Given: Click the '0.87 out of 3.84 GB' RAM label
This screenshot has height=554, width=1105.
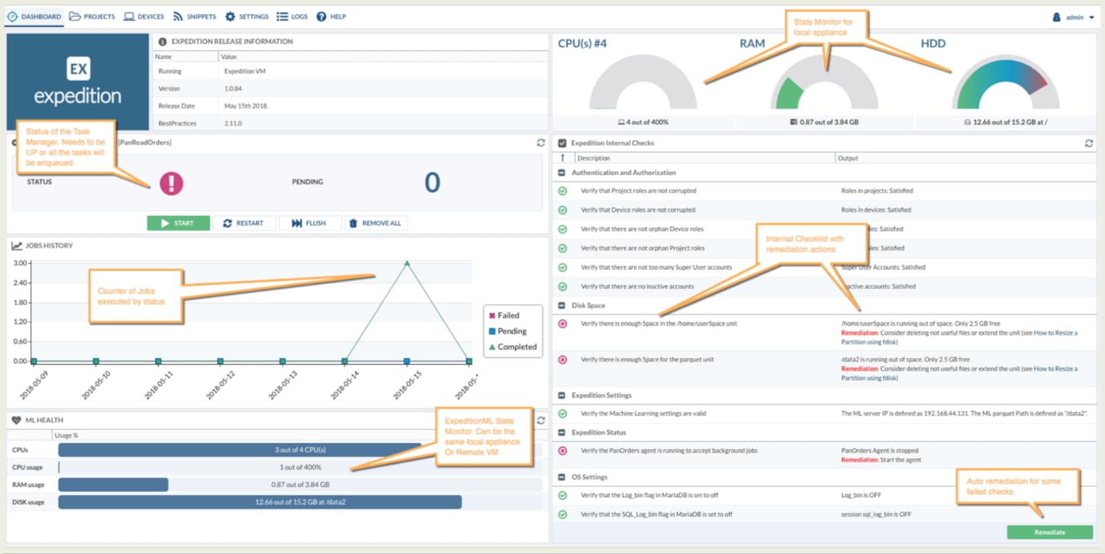Looking at the screenshot, I should pos(829,122).
